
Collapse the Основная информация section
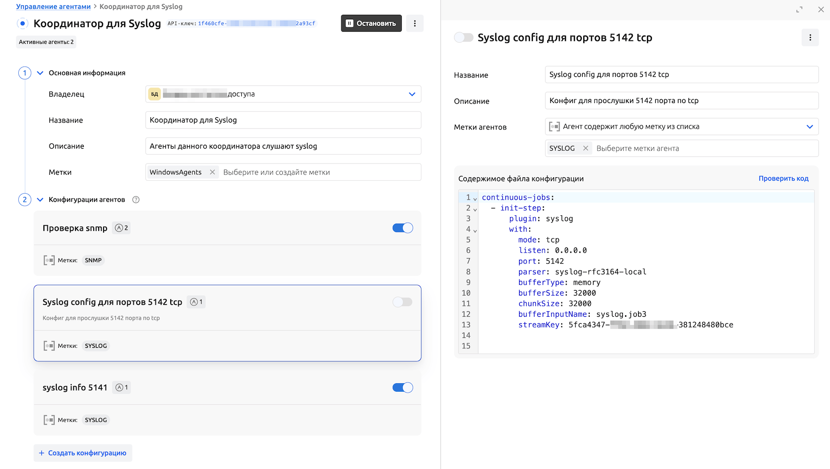click(40, 73)
